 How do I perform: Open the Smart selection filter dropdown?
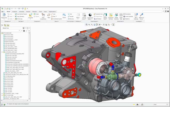coord(160,105)
